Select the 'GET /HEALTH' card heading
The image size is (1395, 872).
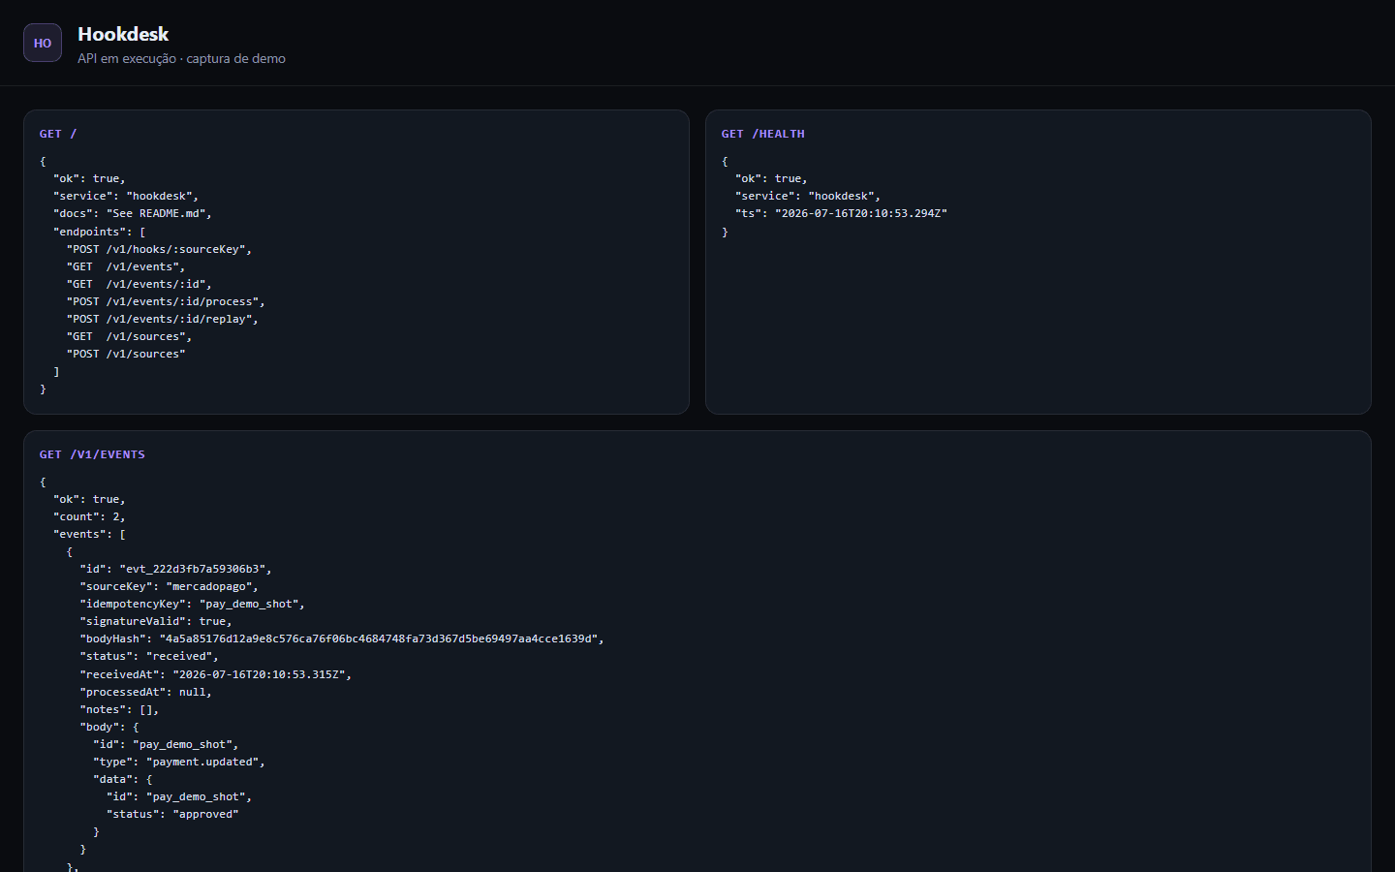[762, 134]
